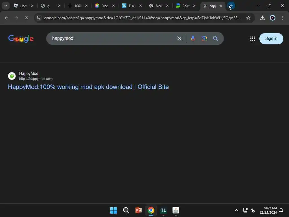
Task: Open PowerPoint from the taskbar
Action: point(138,210)
